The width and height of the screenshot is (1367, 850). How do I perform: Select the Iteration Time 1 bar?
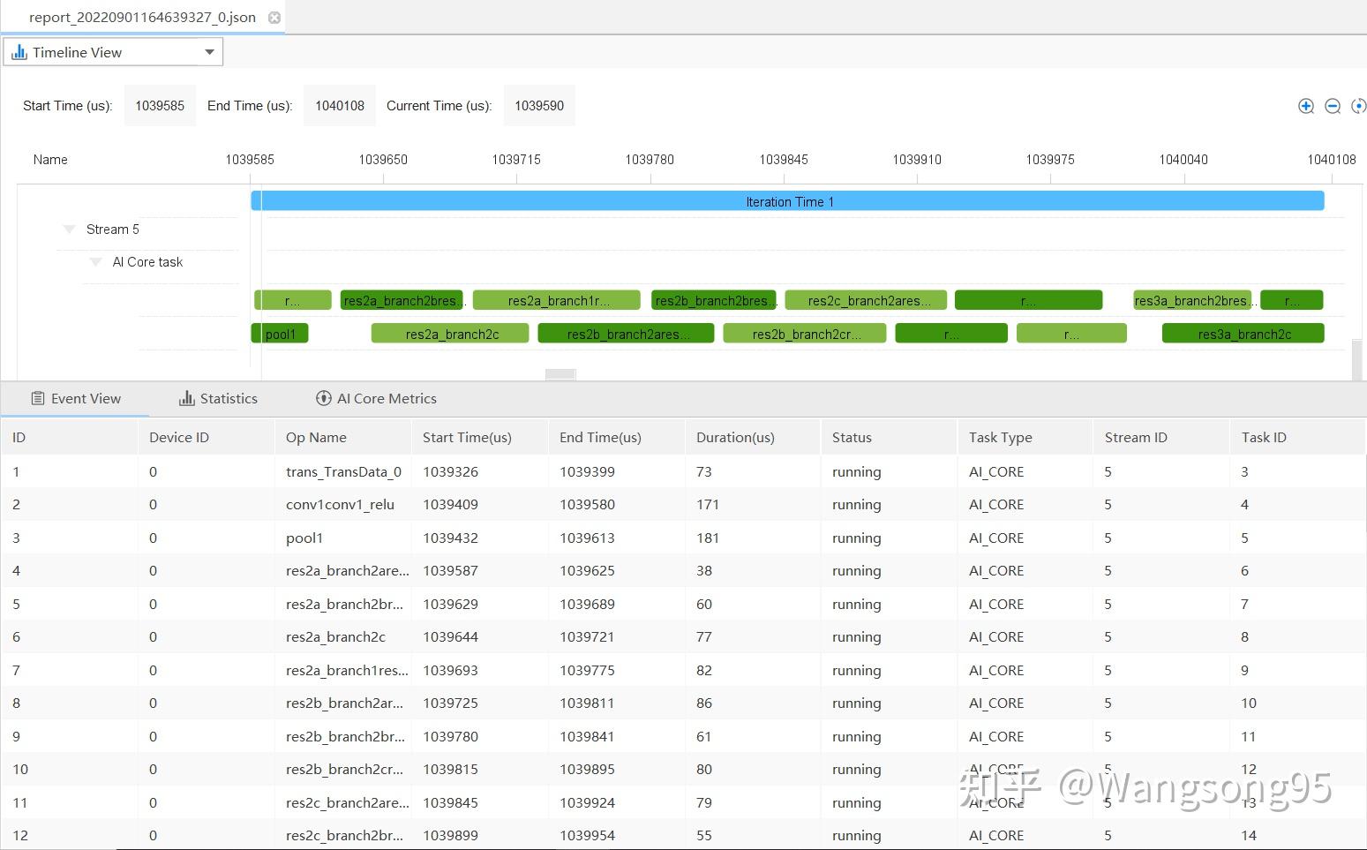(788, 201)
